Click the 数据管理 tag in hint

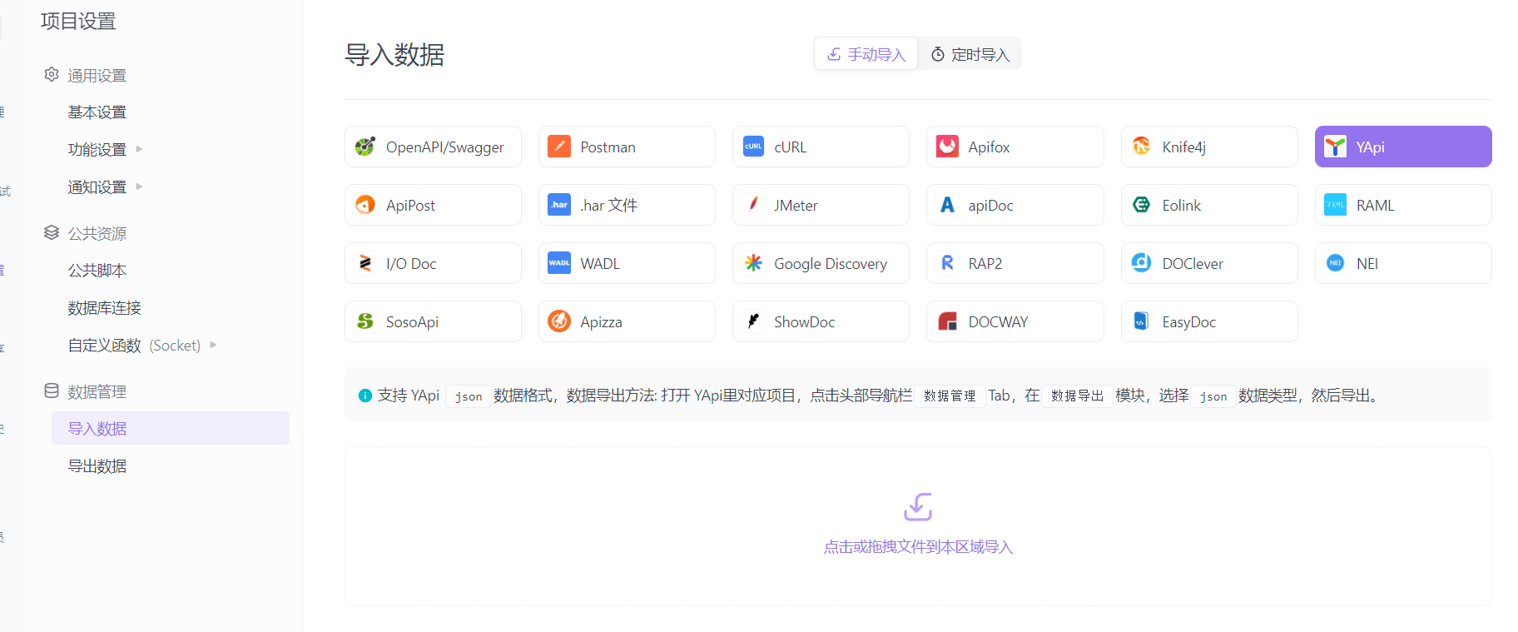coord(950,396)
